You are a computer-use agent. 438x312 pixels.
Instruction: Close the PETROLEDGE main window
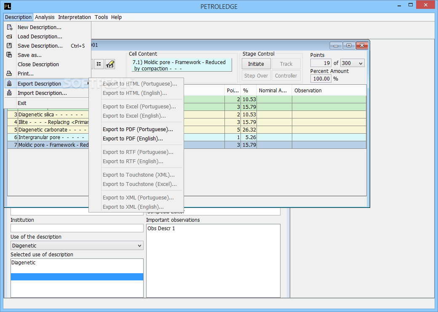tap(426, 5)
